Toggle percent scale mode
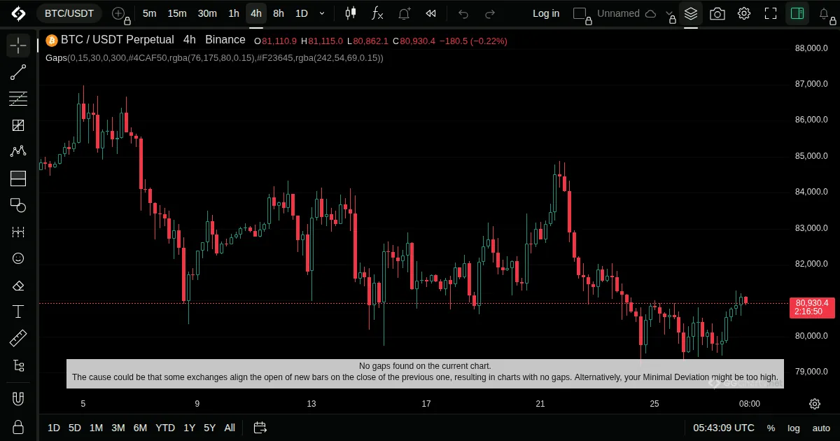This screenshot has height=441, width=840. [771, 428]
